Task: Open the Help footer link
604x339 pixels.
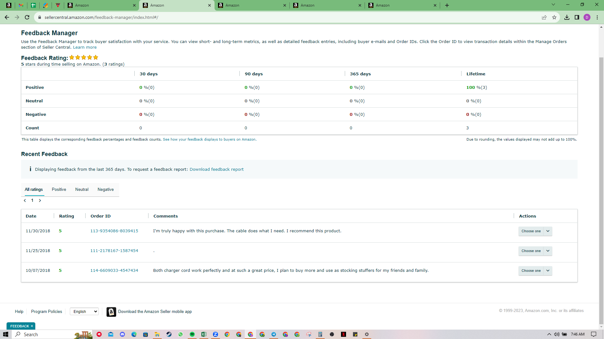Action: coord(19,312)
